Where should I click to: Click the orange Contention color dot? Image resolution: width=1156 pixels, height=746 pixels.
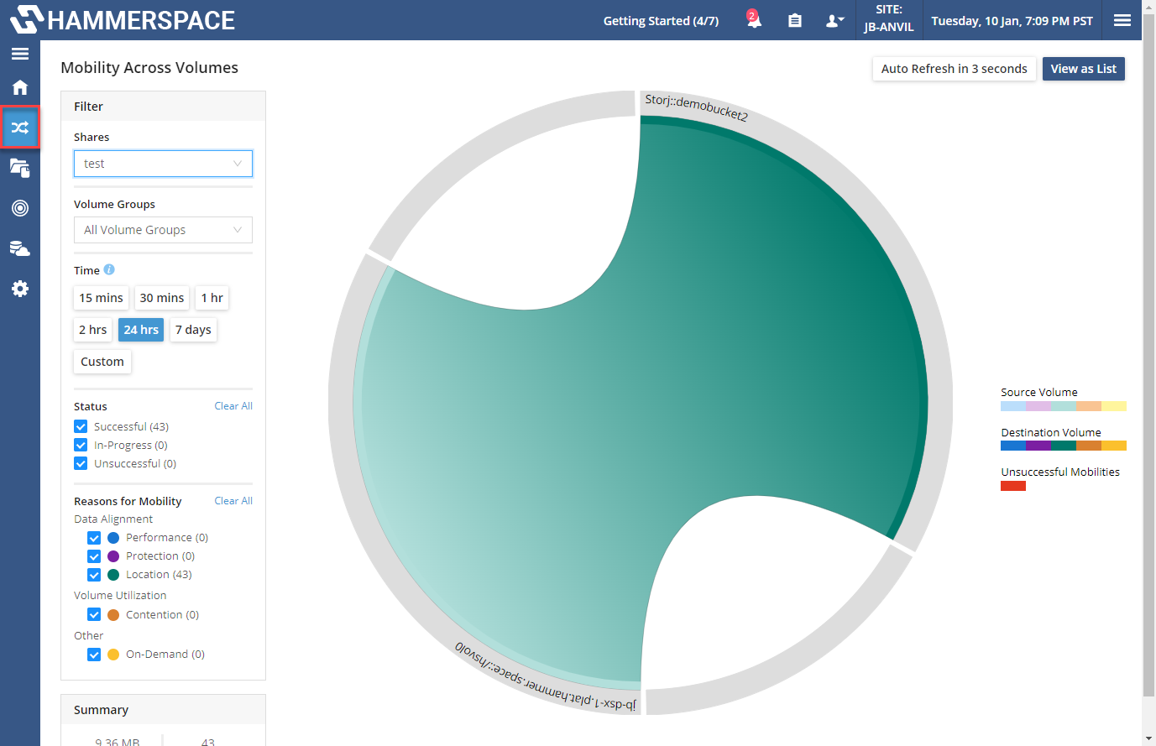pos(113,614)
